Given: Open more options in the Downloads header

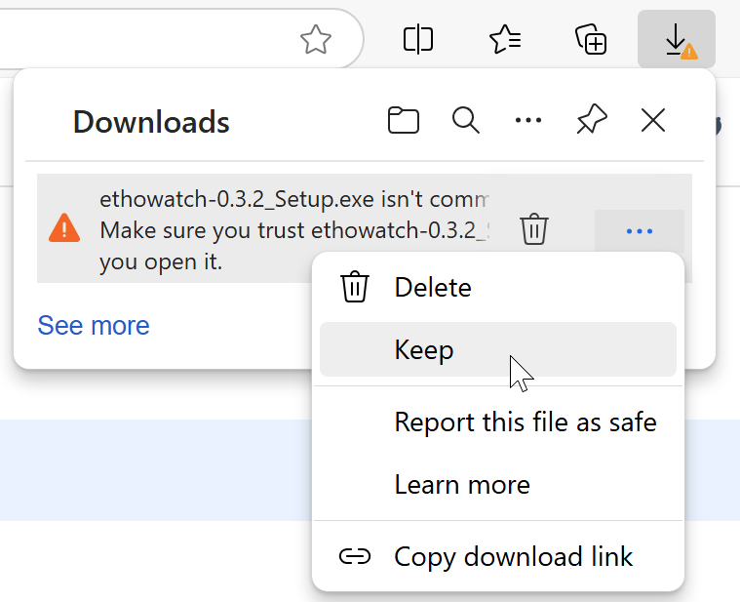Looking at the screenshot, I should click(527, 121).
